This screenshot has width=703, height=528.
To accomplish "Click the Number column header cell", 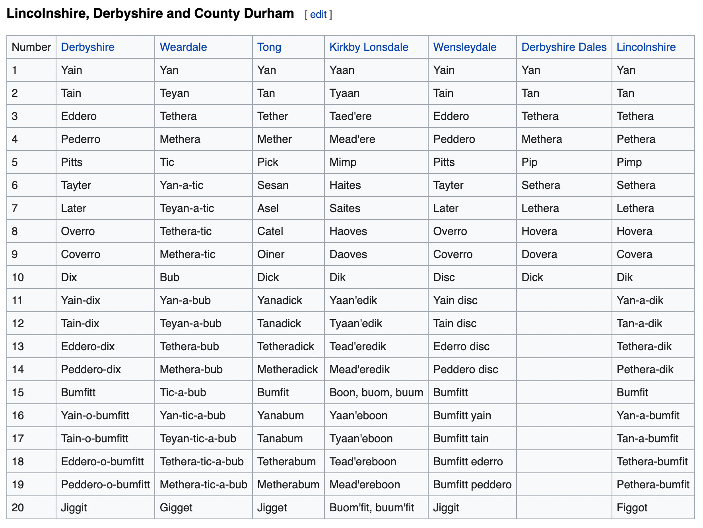I will click(x=31, y=47).
